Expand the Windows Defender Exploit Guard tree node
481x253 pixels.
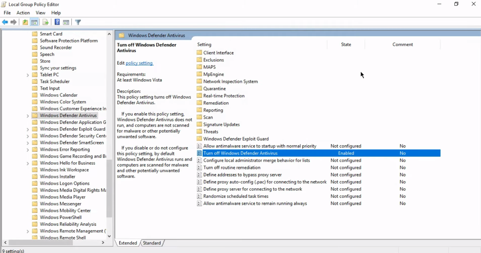(28, 129)
